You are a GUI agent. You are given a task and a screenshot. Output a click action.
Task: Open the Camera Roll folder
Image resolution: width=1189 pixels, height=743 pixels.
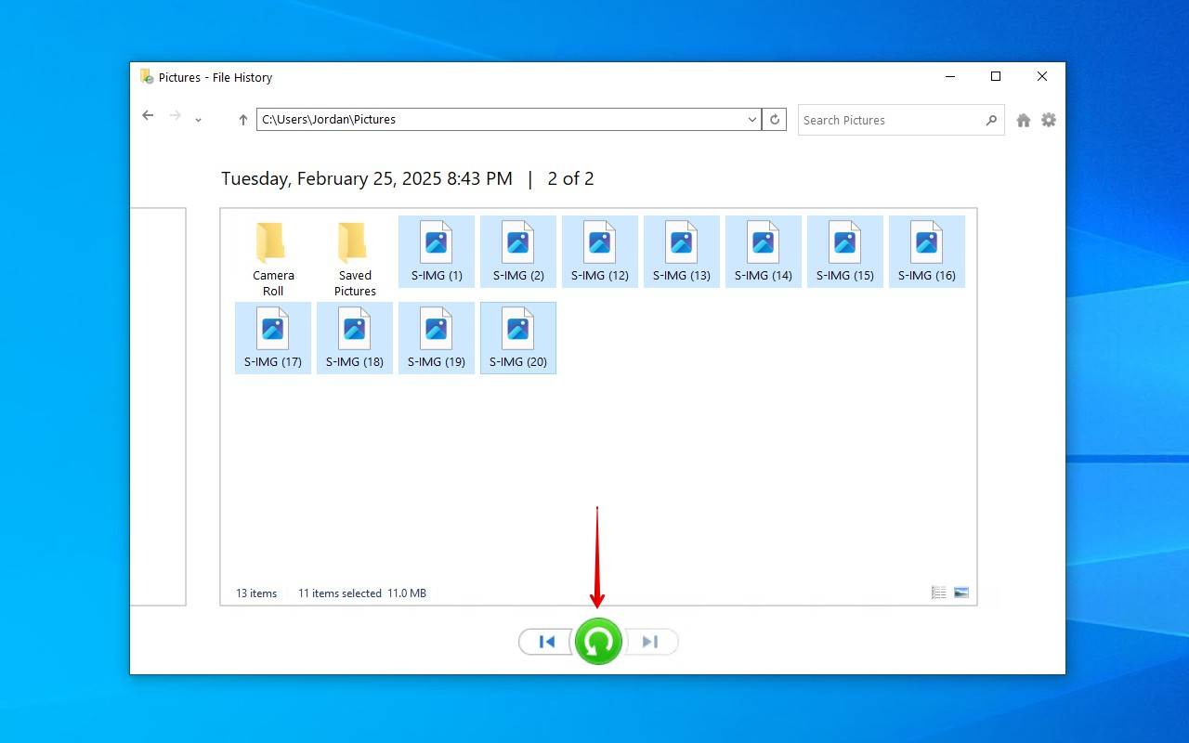coord(272,251)
